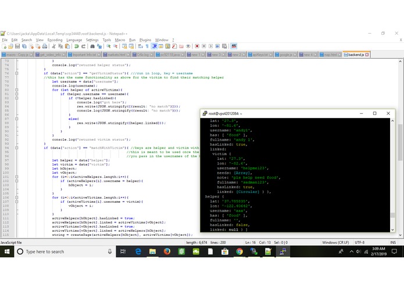Open Google Chrome from the taskbar
Viewport: 404px width, 287px height.
click(x=239, y=252)
